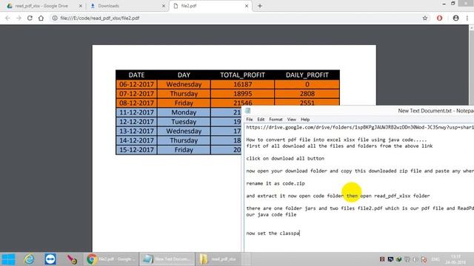Screen dimensions: 474x266
Task: Open TeamViewer from the taskbar
Action: click(x=50, y=259)
